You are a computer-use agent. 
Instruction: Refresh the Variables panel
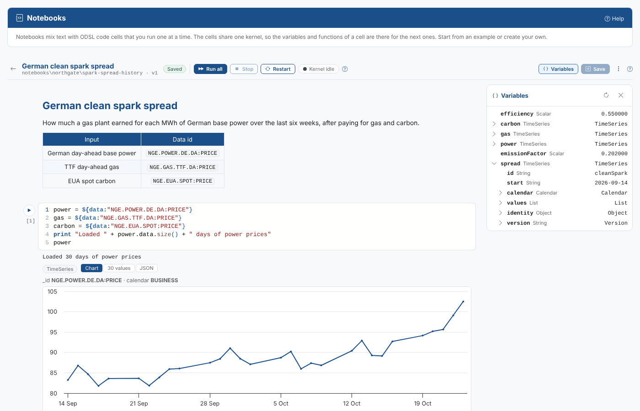pyautogui.click(x=606, y=95)
